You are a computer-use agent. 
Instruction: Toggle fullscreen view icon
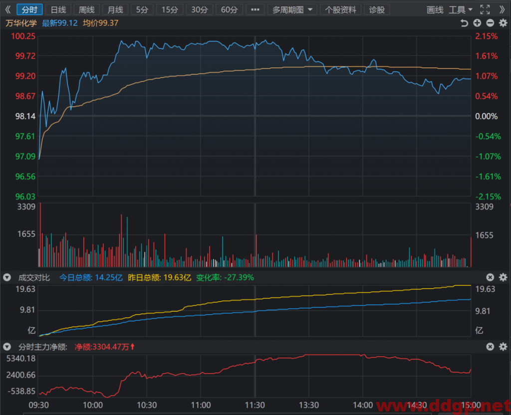pos(485,10)
